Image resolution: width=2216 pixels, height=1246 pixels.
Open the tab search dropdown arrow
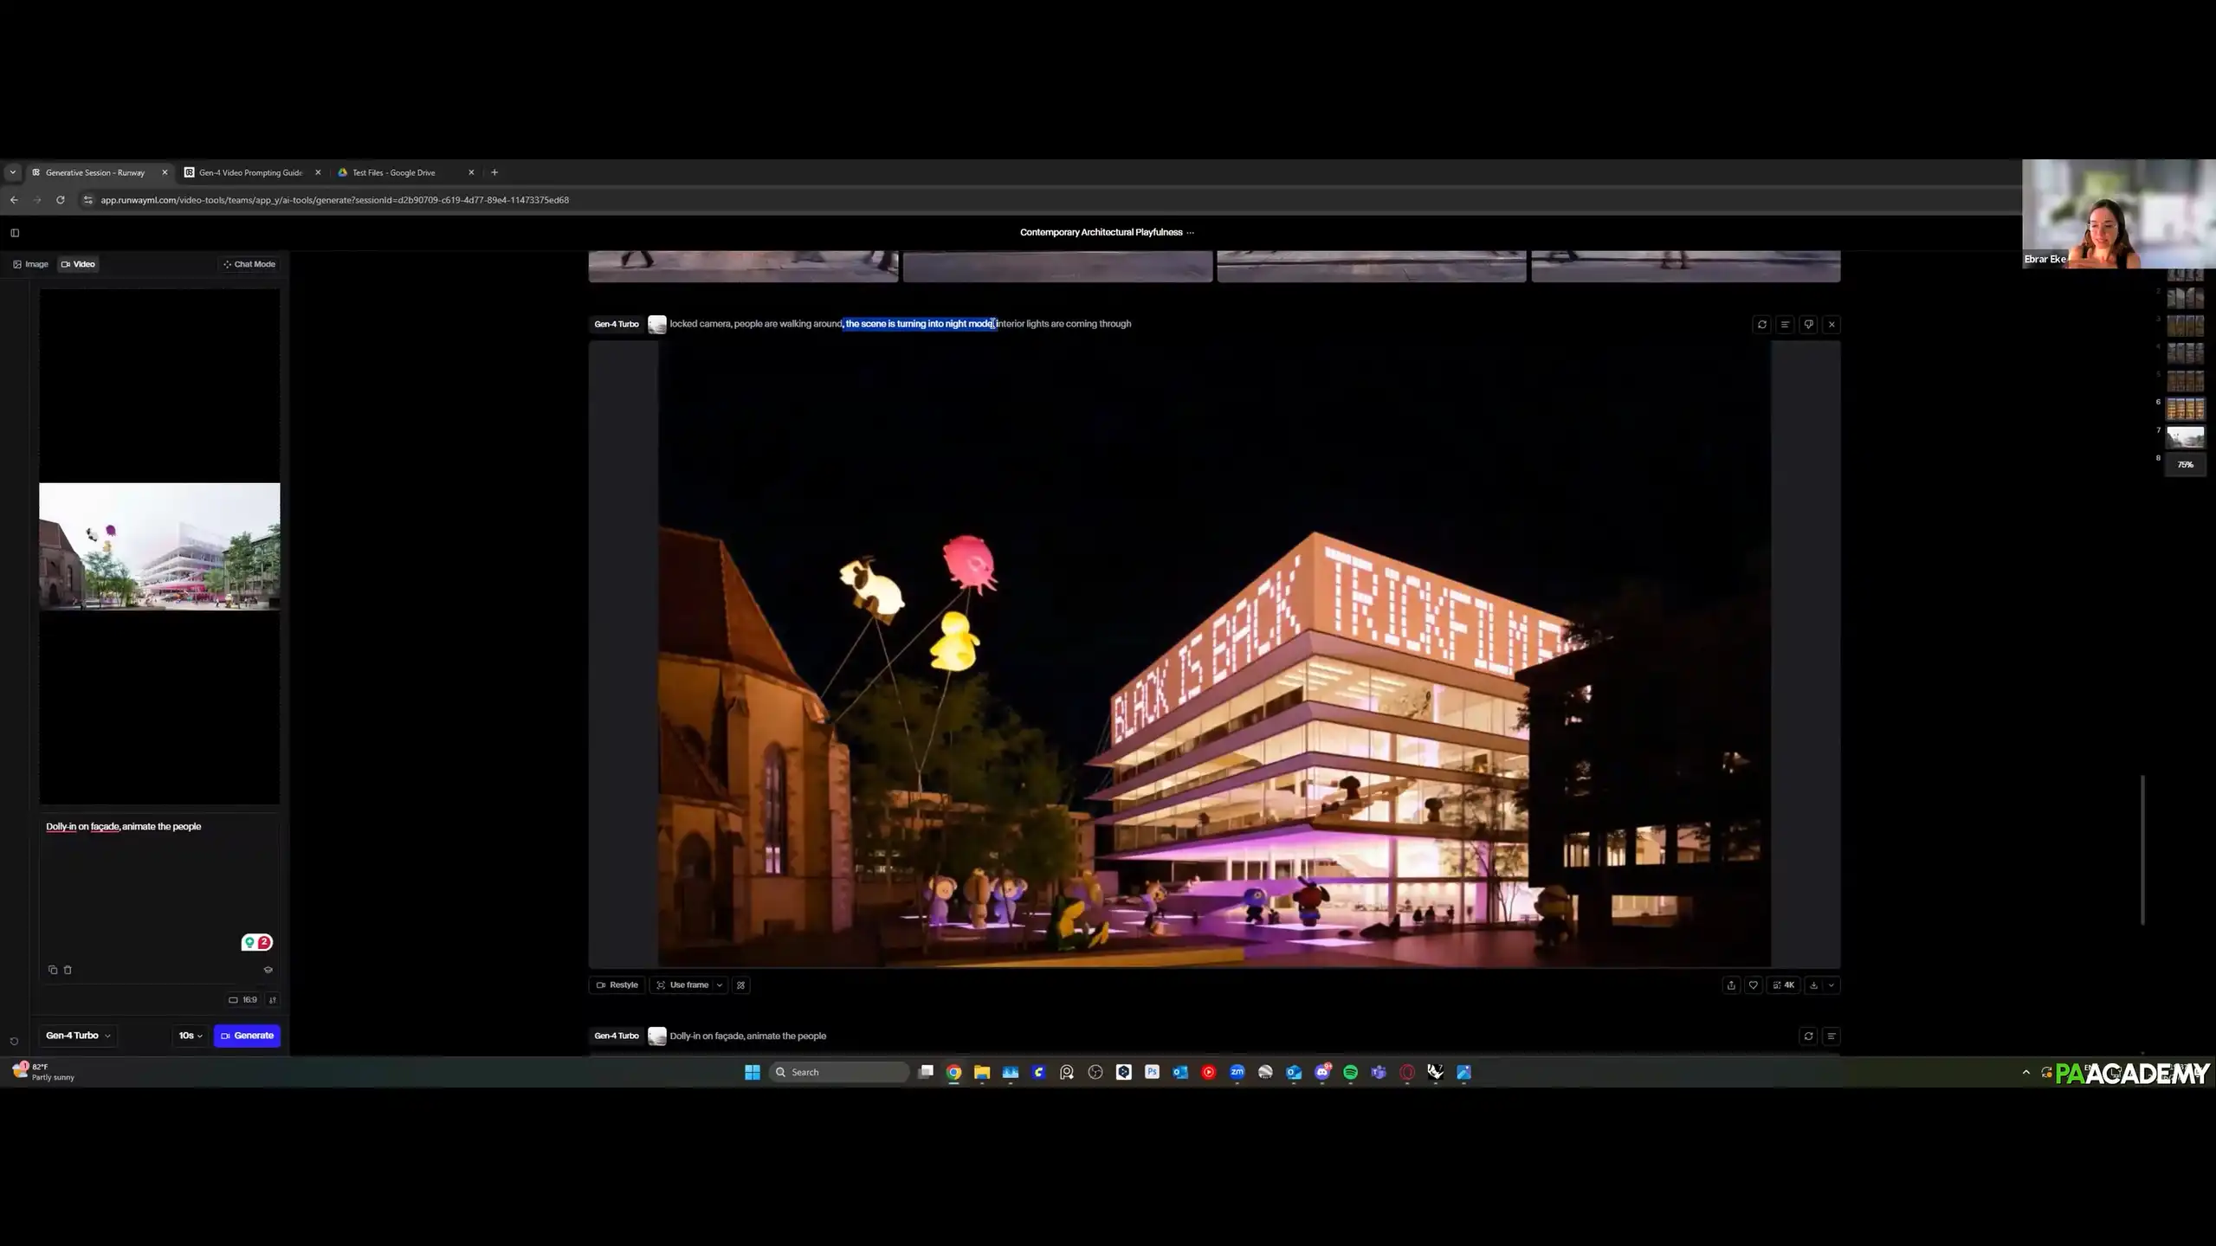12,172
